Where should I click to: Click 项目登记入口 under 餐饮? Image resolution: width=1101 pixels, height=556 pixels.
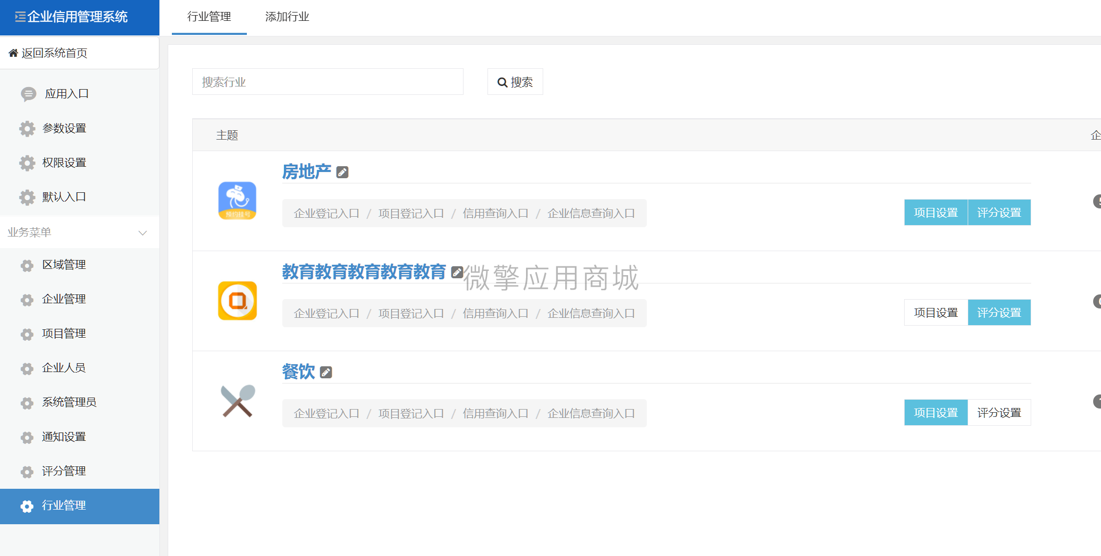pos(411,413)
